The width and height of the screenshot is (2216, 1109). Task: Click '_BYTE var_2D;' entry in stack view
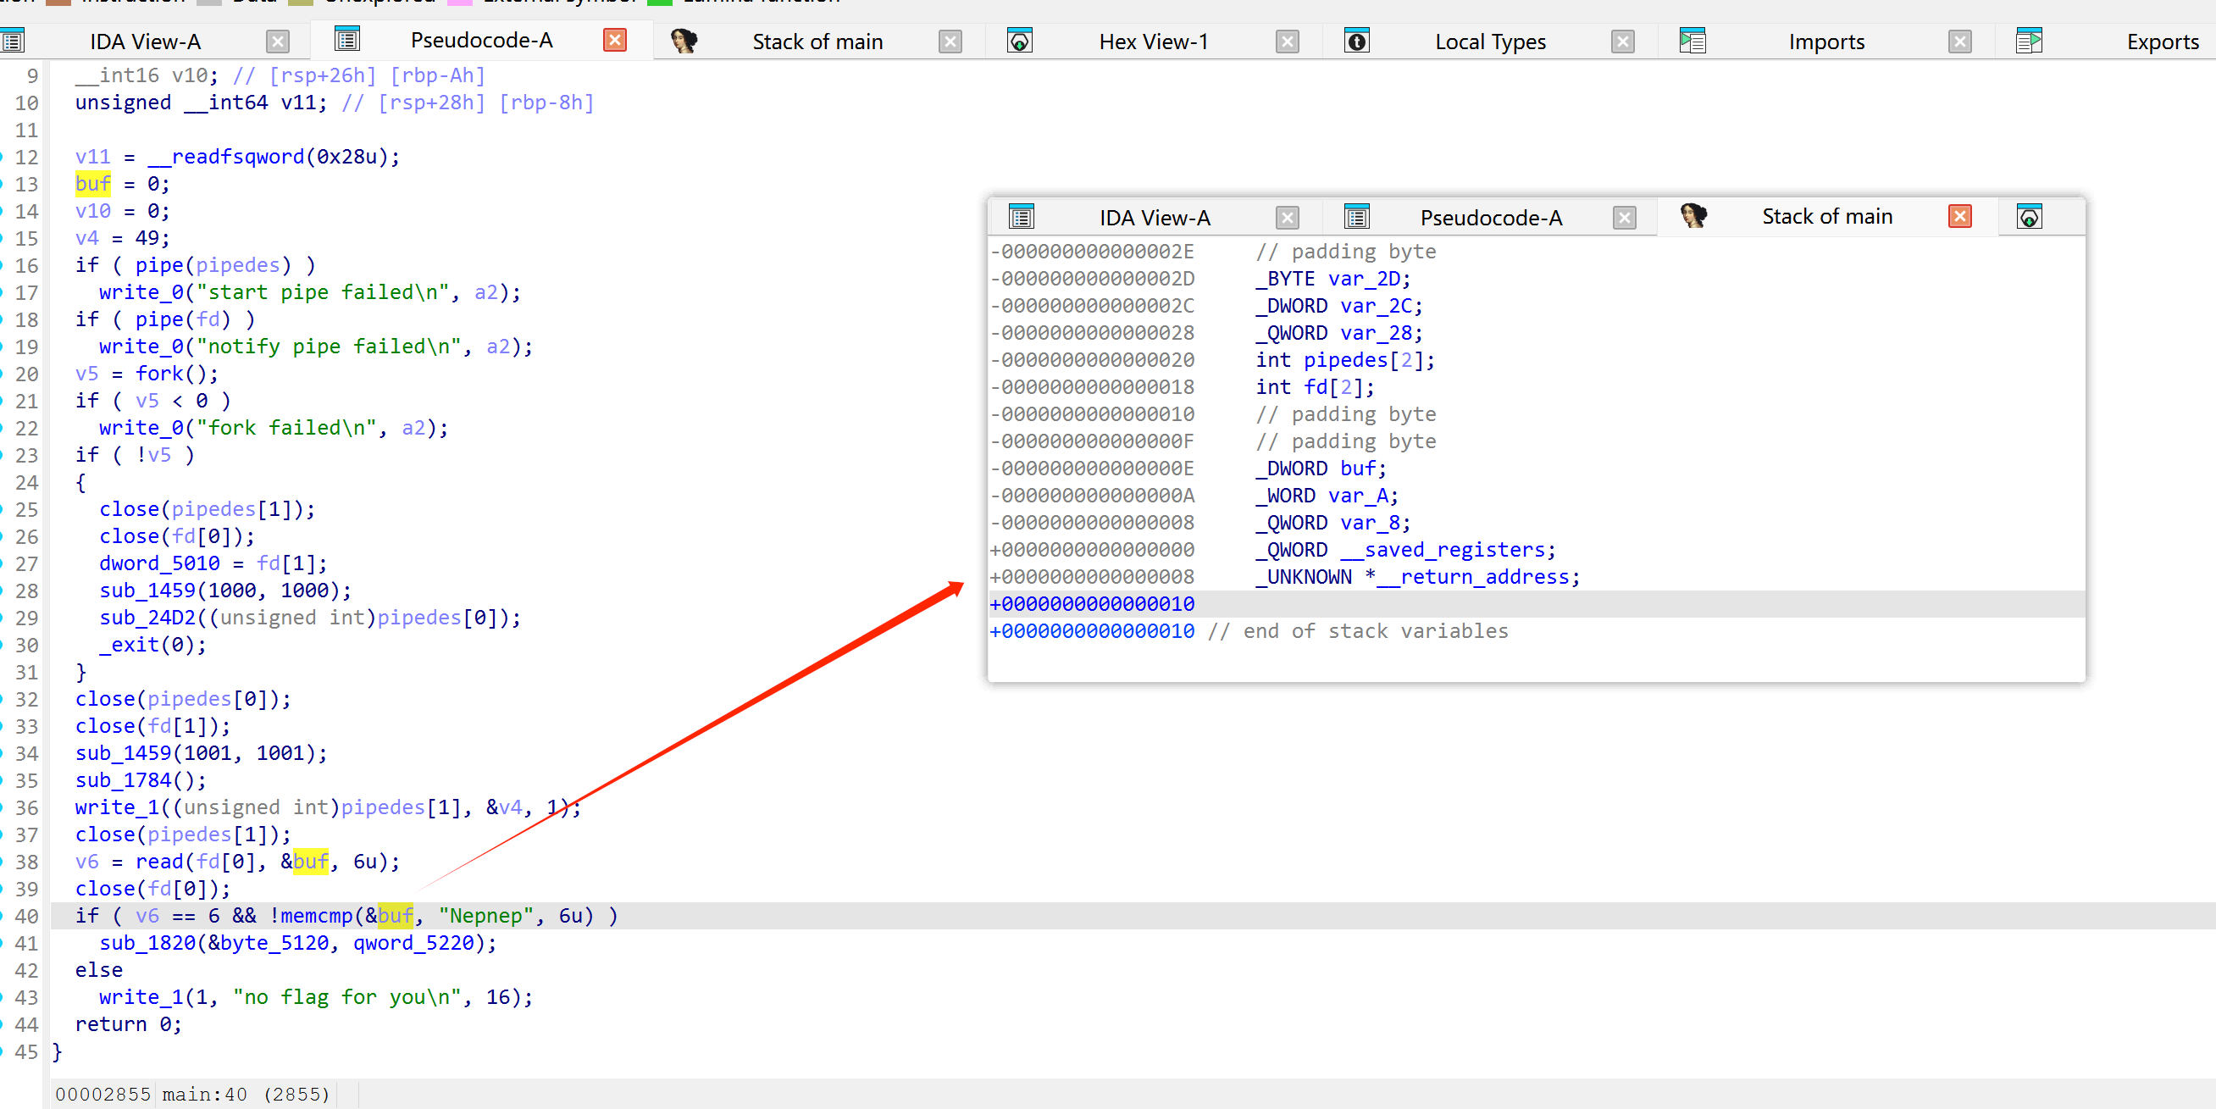coord(1332,279)
